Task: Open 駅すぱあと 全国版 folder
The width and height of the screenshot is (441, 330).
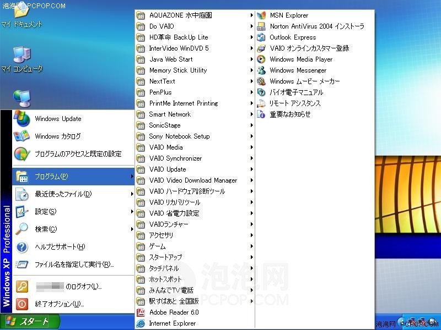Action: [195, 301]
